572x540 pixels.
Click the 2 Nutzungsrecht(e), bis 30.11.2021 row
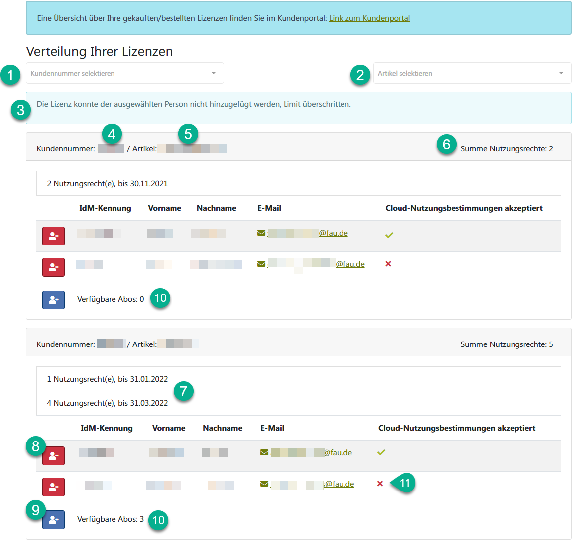[107, 184]
